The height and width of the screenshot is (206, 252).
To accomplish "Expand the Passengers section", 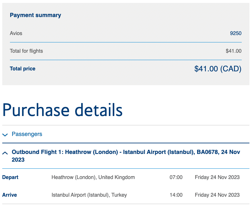I will point(27,134).
